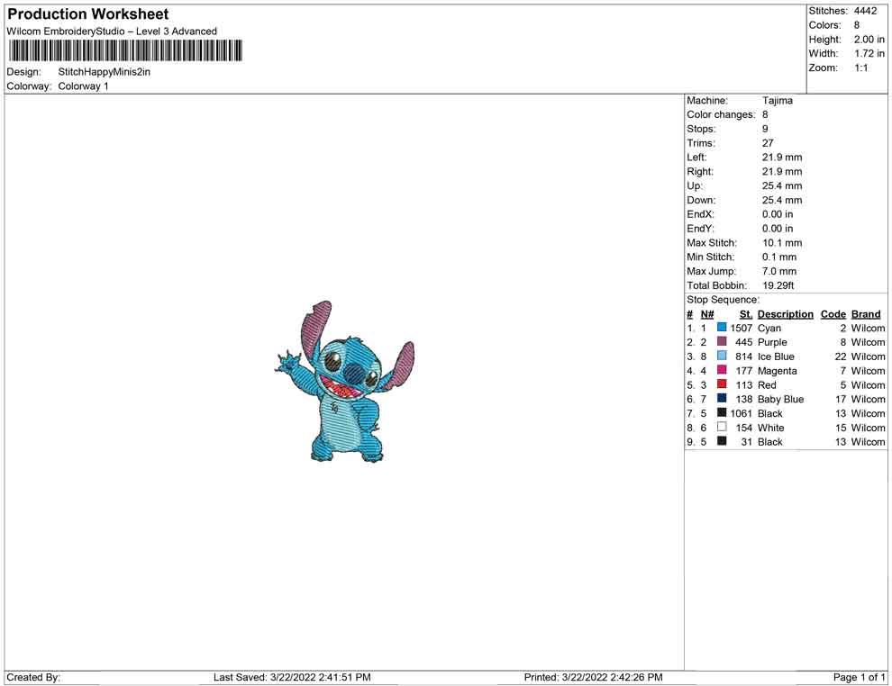Click stitch count '1507' in the Cyan row
The image size is (892, 686).
pyautogui.click(x=741, y=328)
